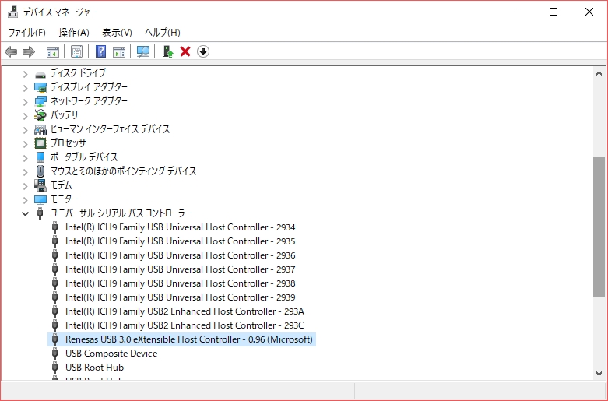Select the プロセッサ category label
608x401 pixels.
pyautogui.click(x=69, y=142)
